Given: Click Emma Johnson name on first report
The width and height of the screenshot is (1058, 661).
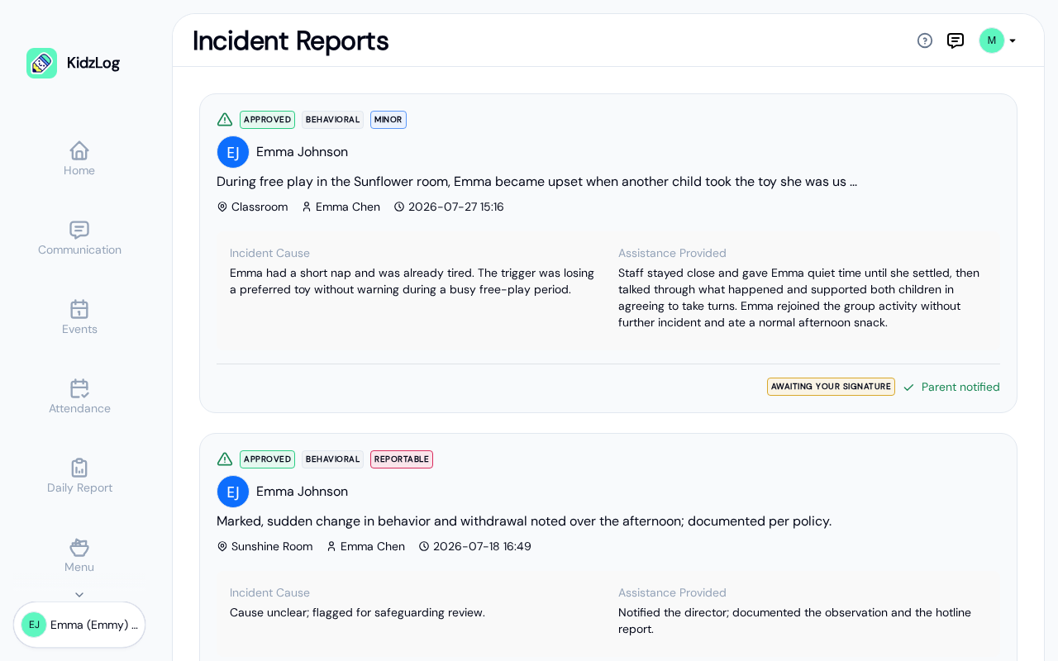Looking at the screenshot, I should [302, 152].
